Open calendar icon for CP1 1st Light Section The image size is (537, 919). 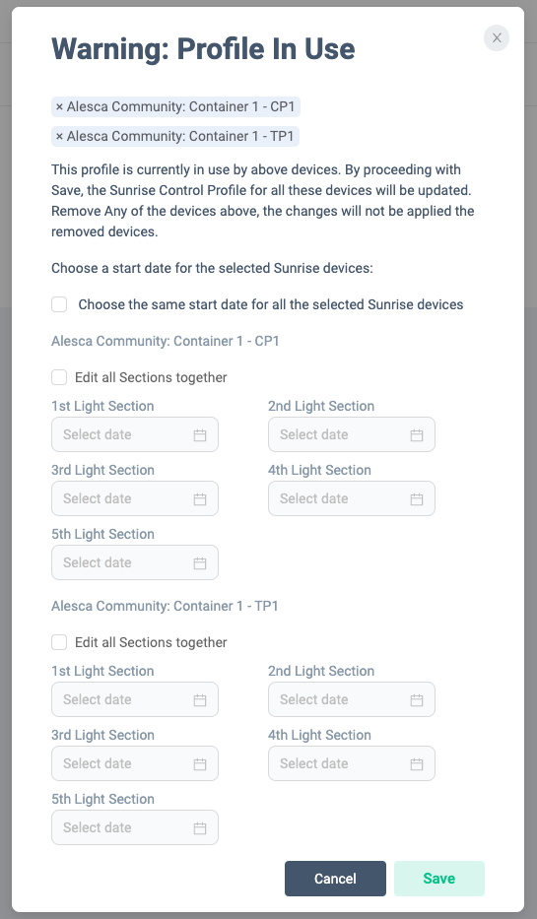pos(200,435)
